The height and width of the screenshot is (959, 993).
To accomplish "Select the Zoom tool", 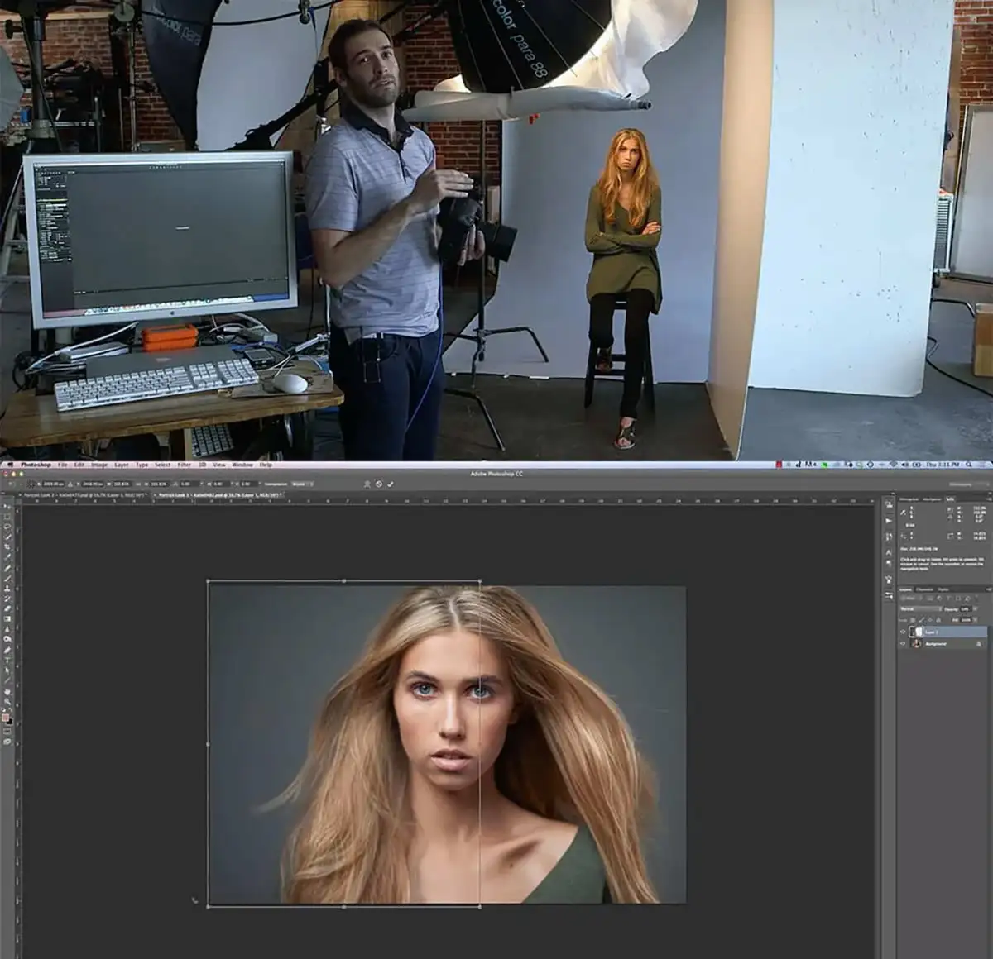I will coord(7,701).
